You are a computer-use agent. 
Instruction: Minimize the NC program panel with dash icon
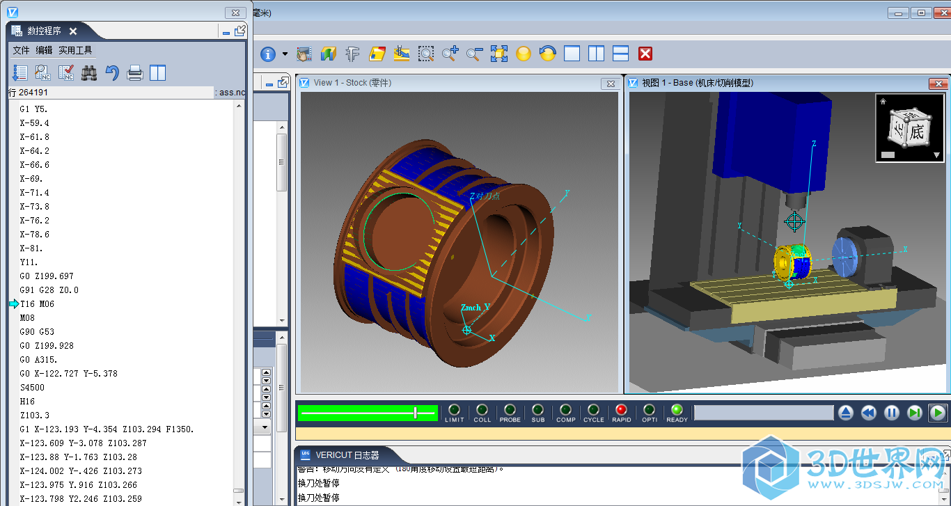pos(226,32)
